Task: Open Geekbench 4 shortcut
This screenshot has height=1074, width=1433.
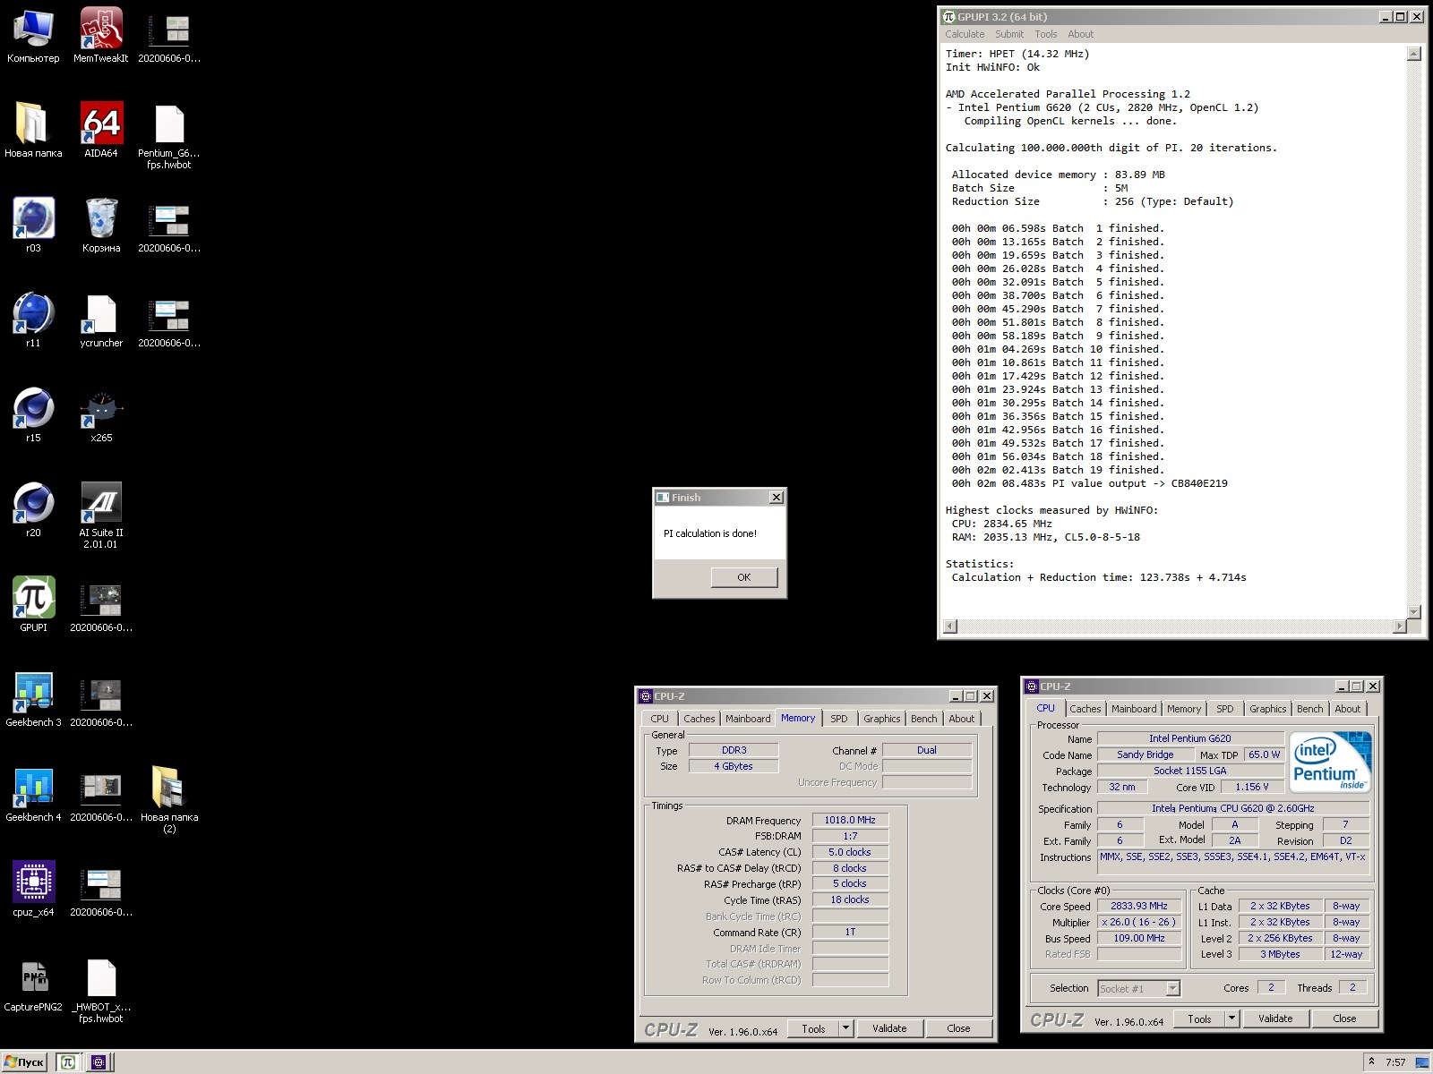Action: [x=33, y=795]
